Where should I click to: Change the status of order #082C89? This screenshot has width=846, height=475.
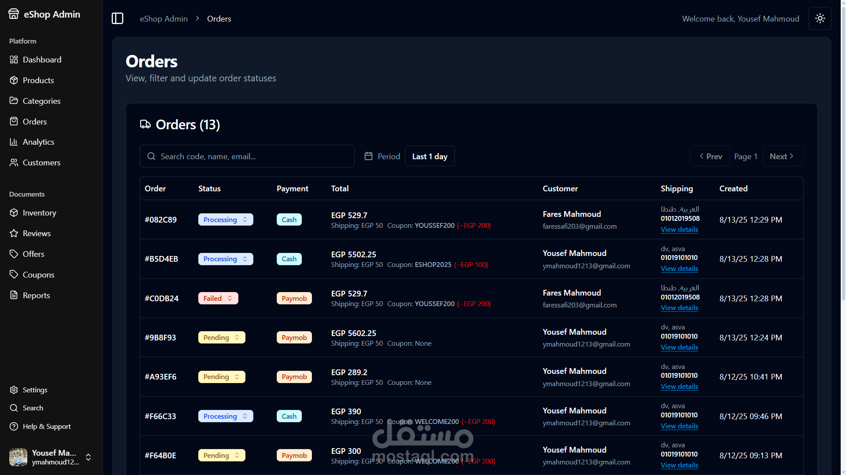pos(226,220)
